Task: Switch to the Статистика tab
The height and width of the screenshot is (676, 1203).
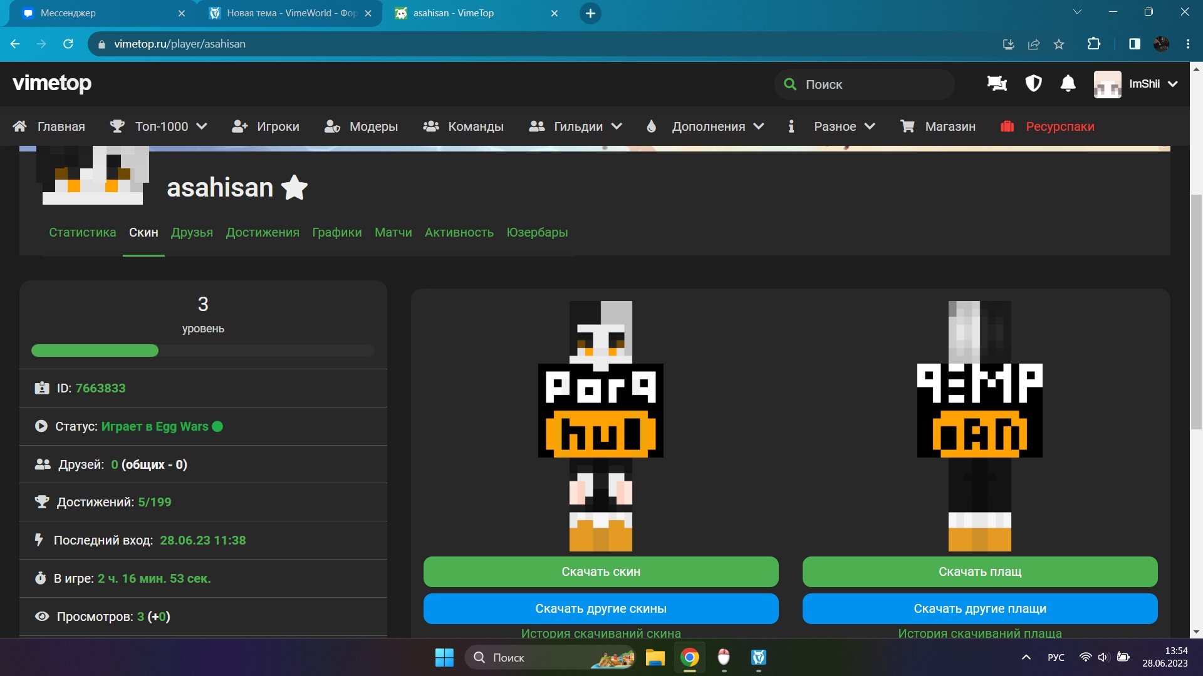Action: click(x=82, y=232)
